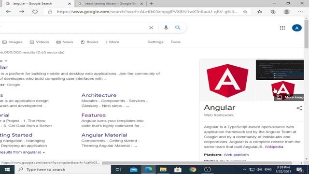Open the Action Center notifications icon
The width and height of the screenshot is (309, 174).
coord(299,170)
